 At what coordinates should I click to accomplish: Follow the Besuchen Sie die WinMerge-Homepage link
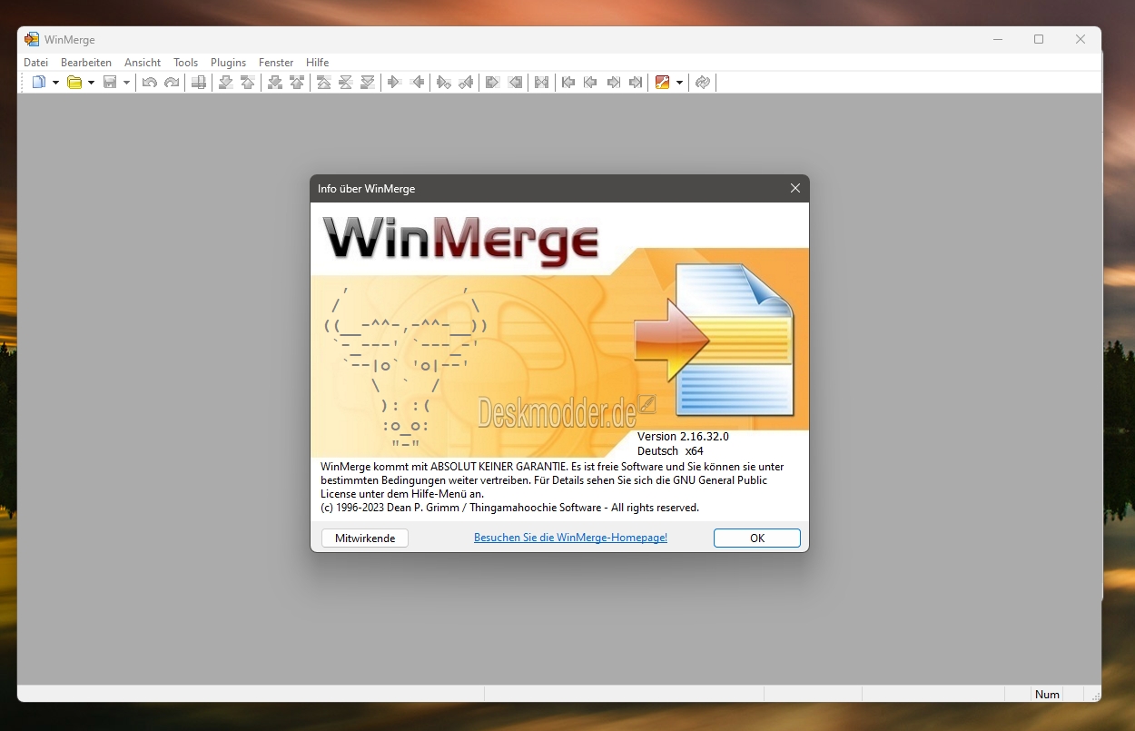coord(570,538)
